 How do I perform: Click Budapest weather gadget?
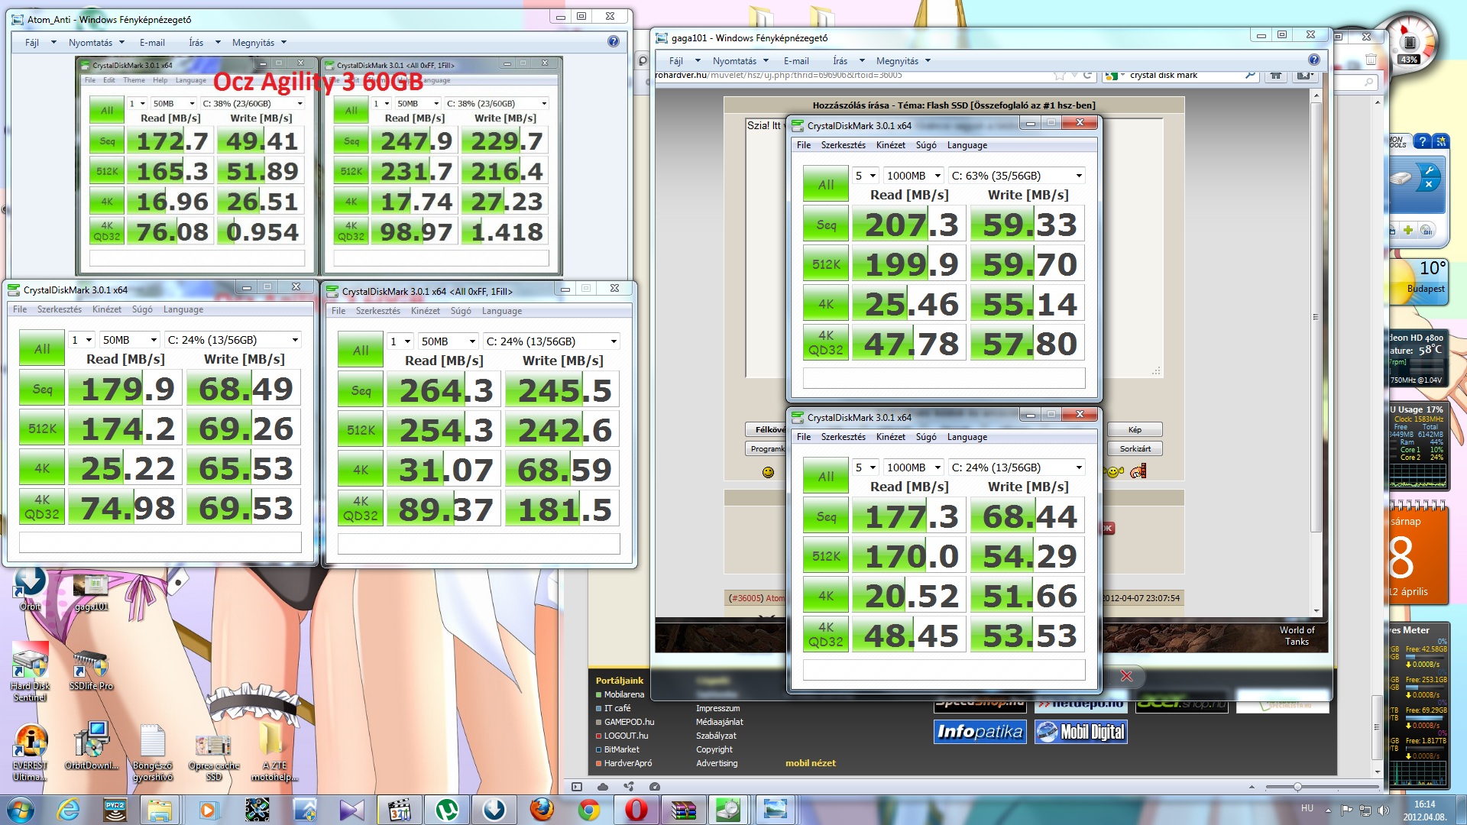tap(1418, 281)
